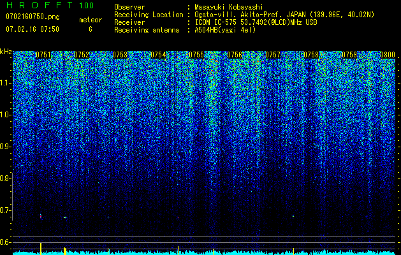Click the A504HB(yagi 4el) antenna text
Viewport: 401px width, 255px height.
[225, 30]
